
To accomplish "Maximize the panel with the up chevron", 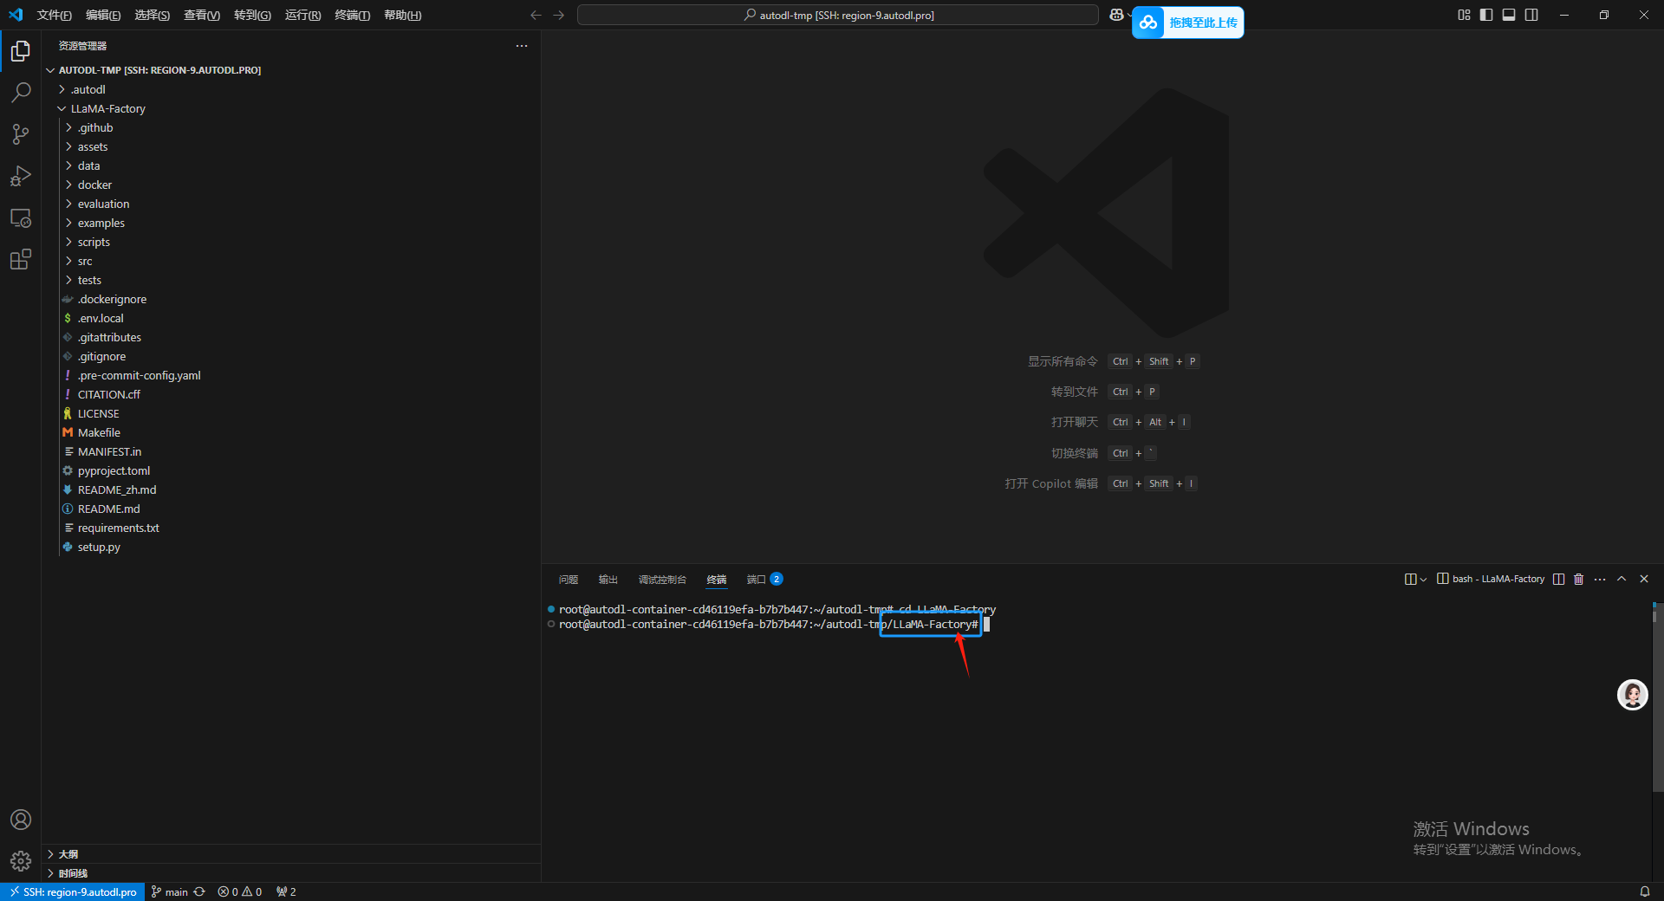I will click(x=1622, y=579).
